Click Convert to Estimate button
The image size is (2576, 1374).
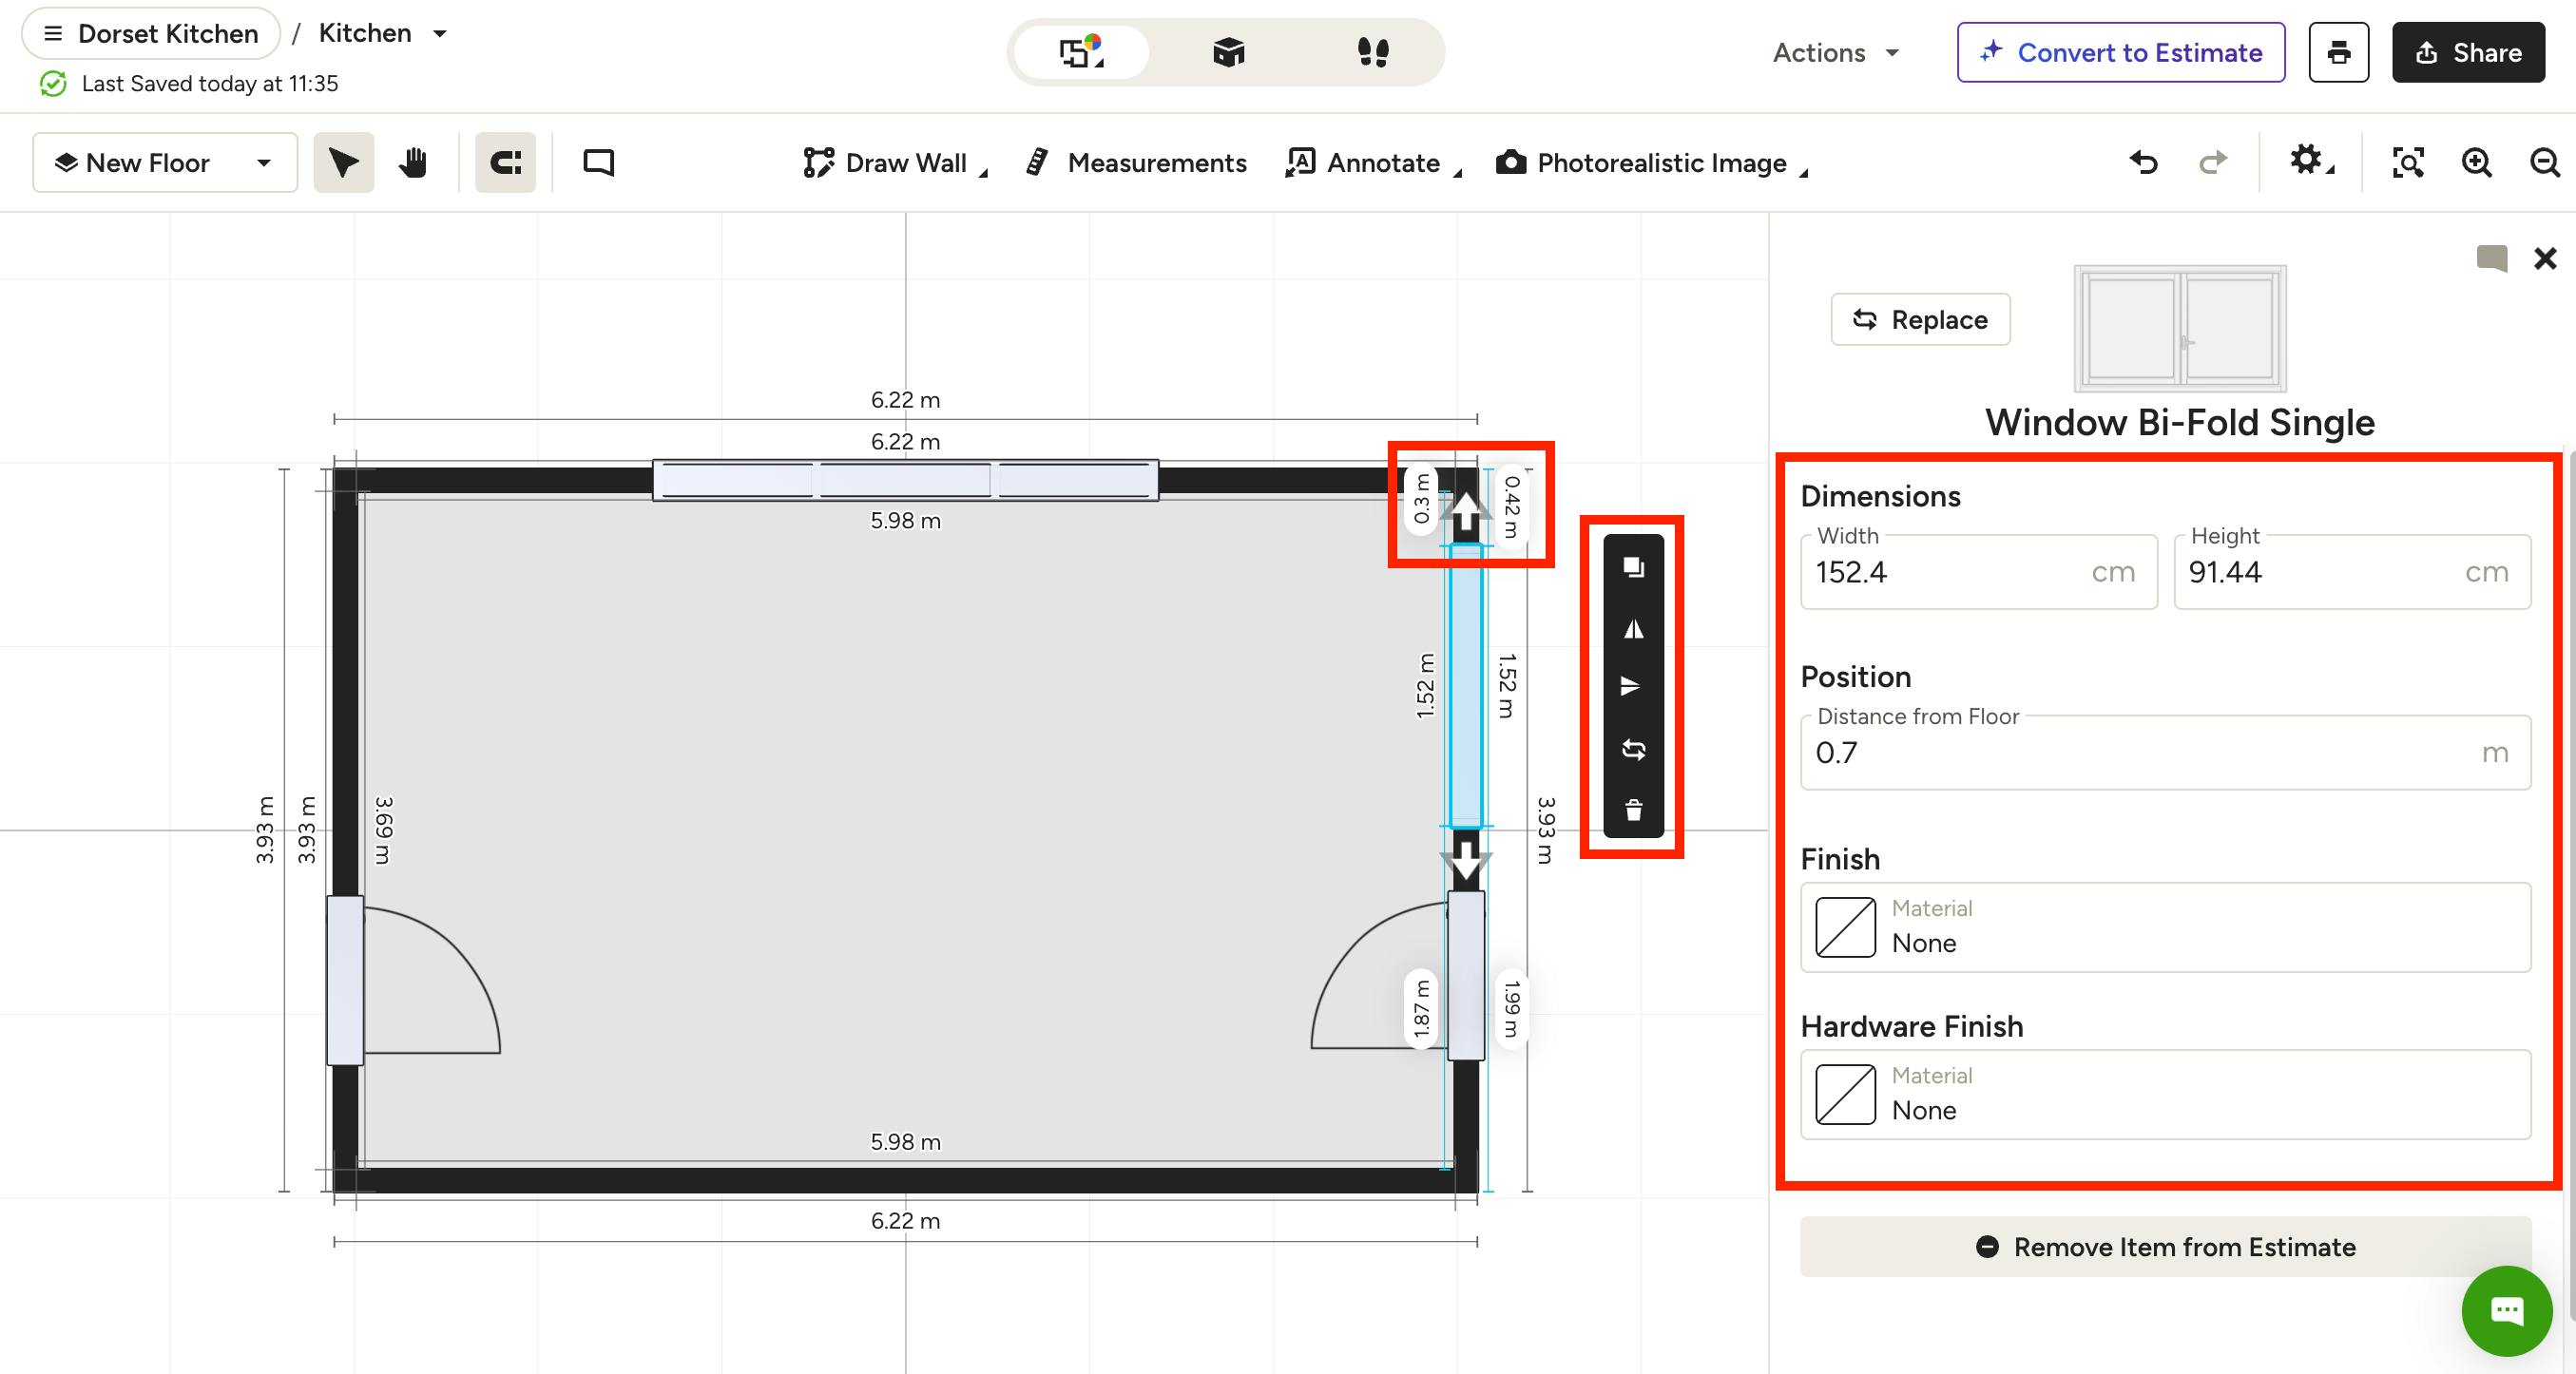(x=2121, y=52)
